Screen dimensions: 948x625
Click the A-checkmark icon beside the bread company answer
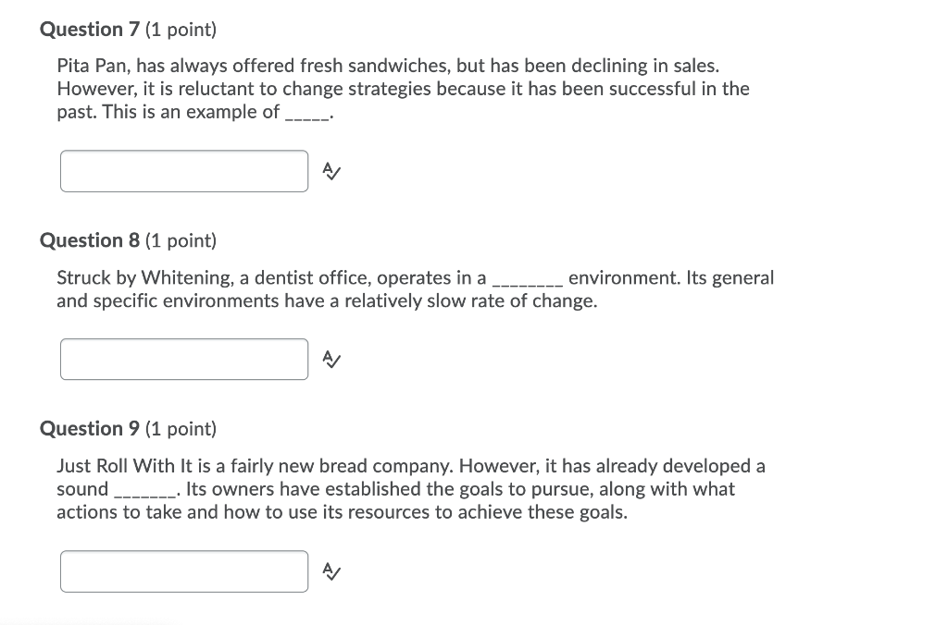click(331, 570)
